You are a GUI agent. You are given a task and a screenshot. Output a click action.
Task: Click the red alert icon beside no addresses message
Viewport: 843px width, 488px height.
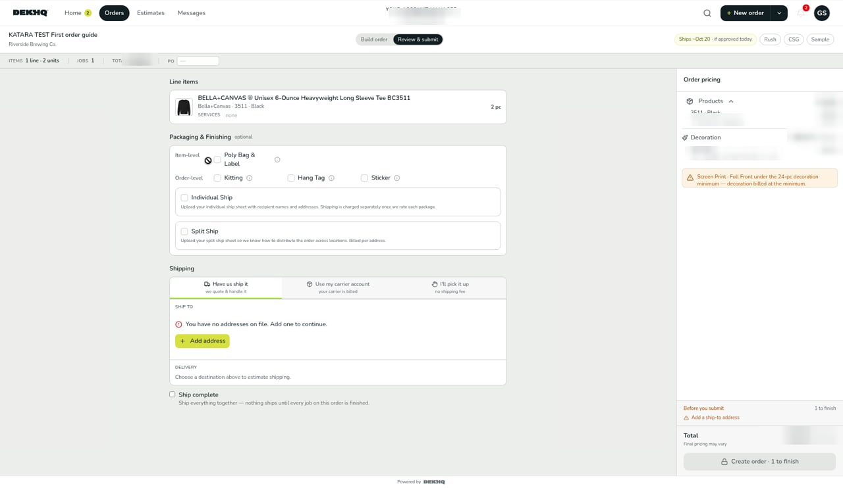coord(178,324)
